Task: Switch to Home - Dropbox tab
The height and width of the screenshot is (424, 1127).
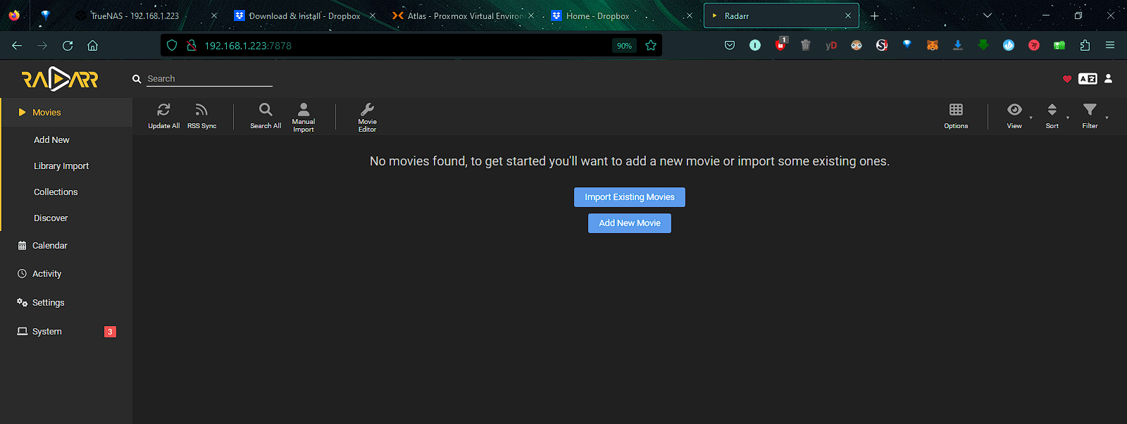Action: 598,15
